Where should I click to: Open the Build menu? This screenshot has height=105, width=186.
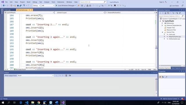click(x=28, y=2)
